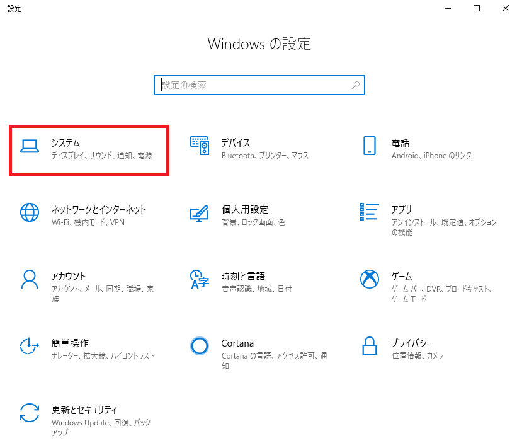Click the text アンインストール、既定値、オプションの機能

coord(444,227)
